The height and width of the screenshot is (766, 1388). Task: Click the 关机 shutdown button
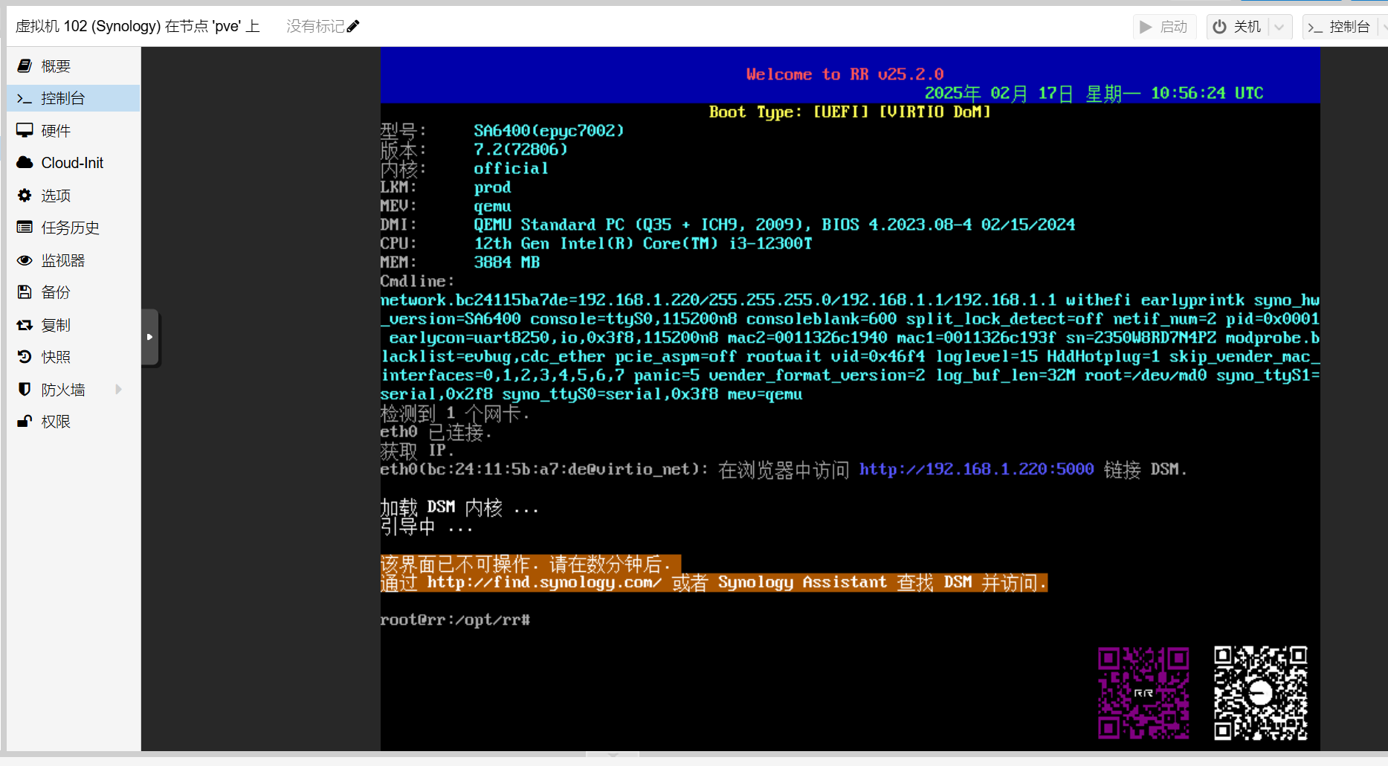pos(1239,27)
